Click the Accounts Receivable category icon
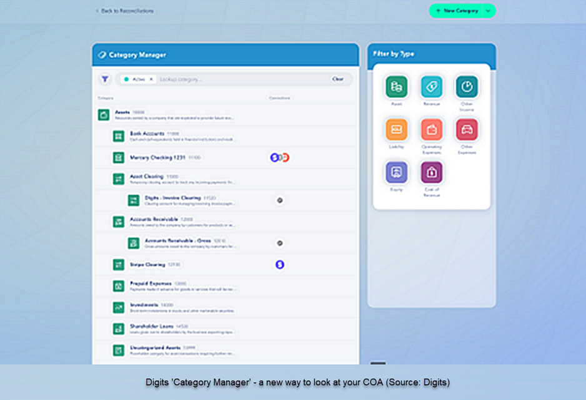Viewport: 586px width, 400px height. pyautogui.click(x=119, y=222)
